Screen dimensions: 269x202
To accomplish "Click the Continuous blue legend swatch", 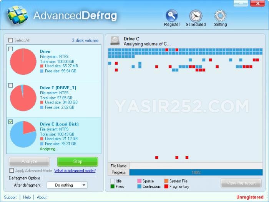I will coord(139,186).
